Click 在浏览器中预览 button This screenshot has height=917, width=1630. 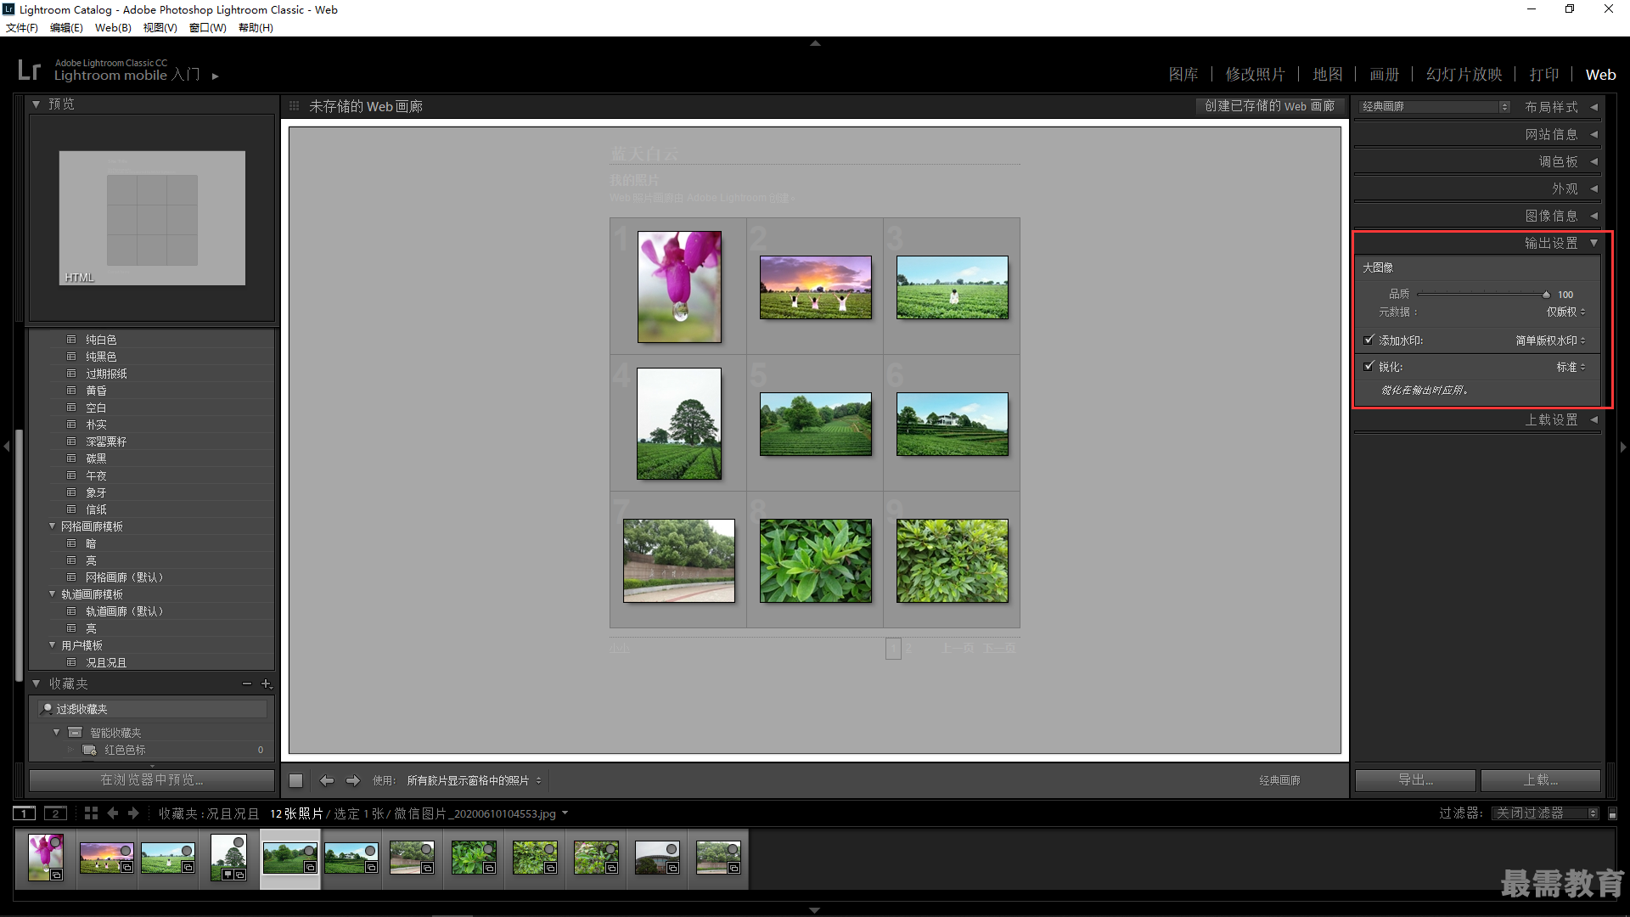coord(152,779)
